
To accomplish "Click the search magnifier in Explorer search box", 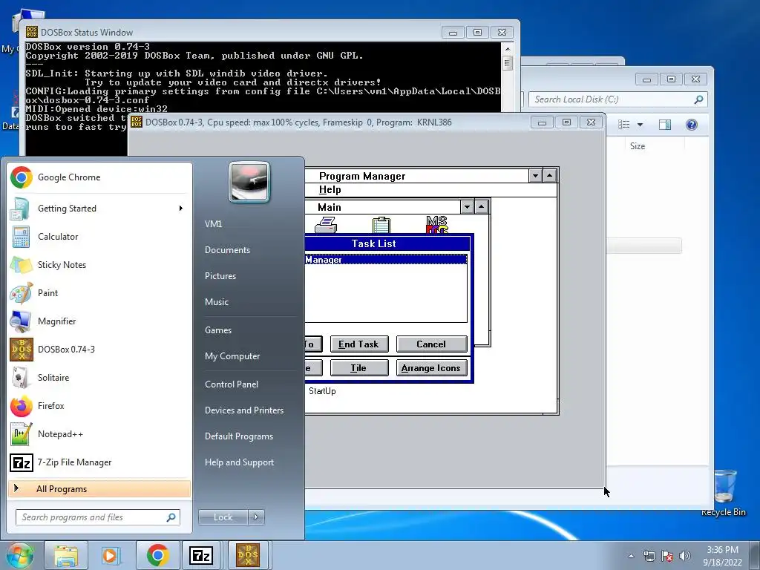I will [698, 99].
